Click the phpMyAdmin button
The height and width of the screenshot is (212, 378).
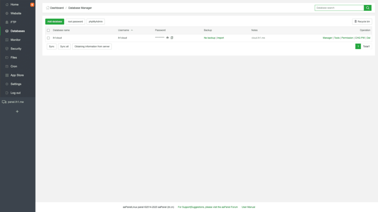pyautogui.click(x=96, y=21)
